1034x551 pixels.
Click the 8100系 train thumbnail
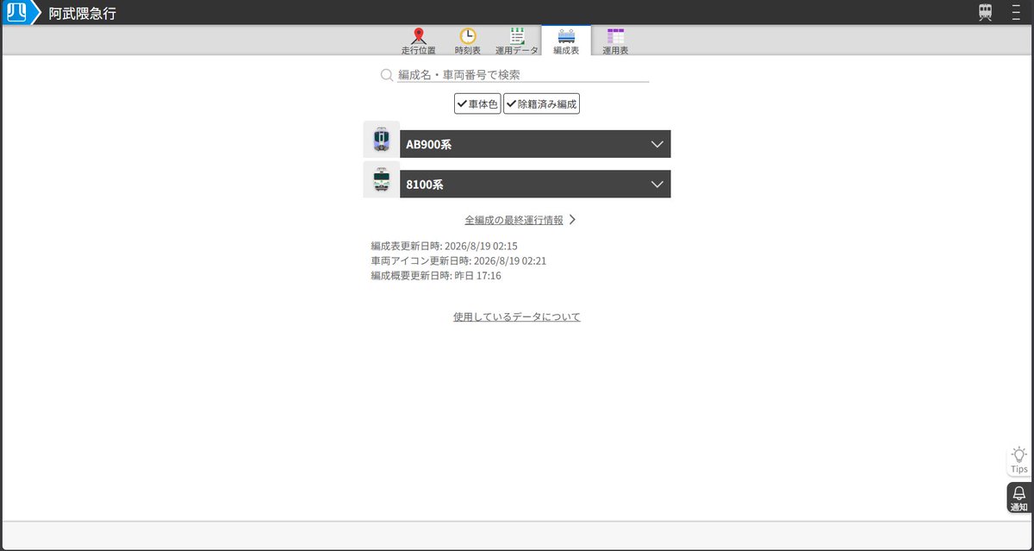click(381, 180)
